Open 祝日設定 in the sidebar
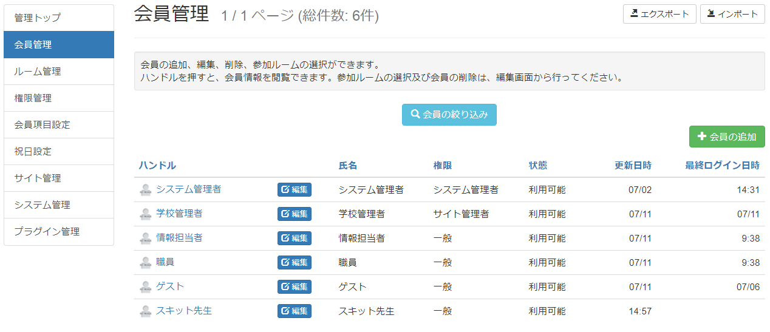Viewport: 770px width, 332px height. point(59,152)
